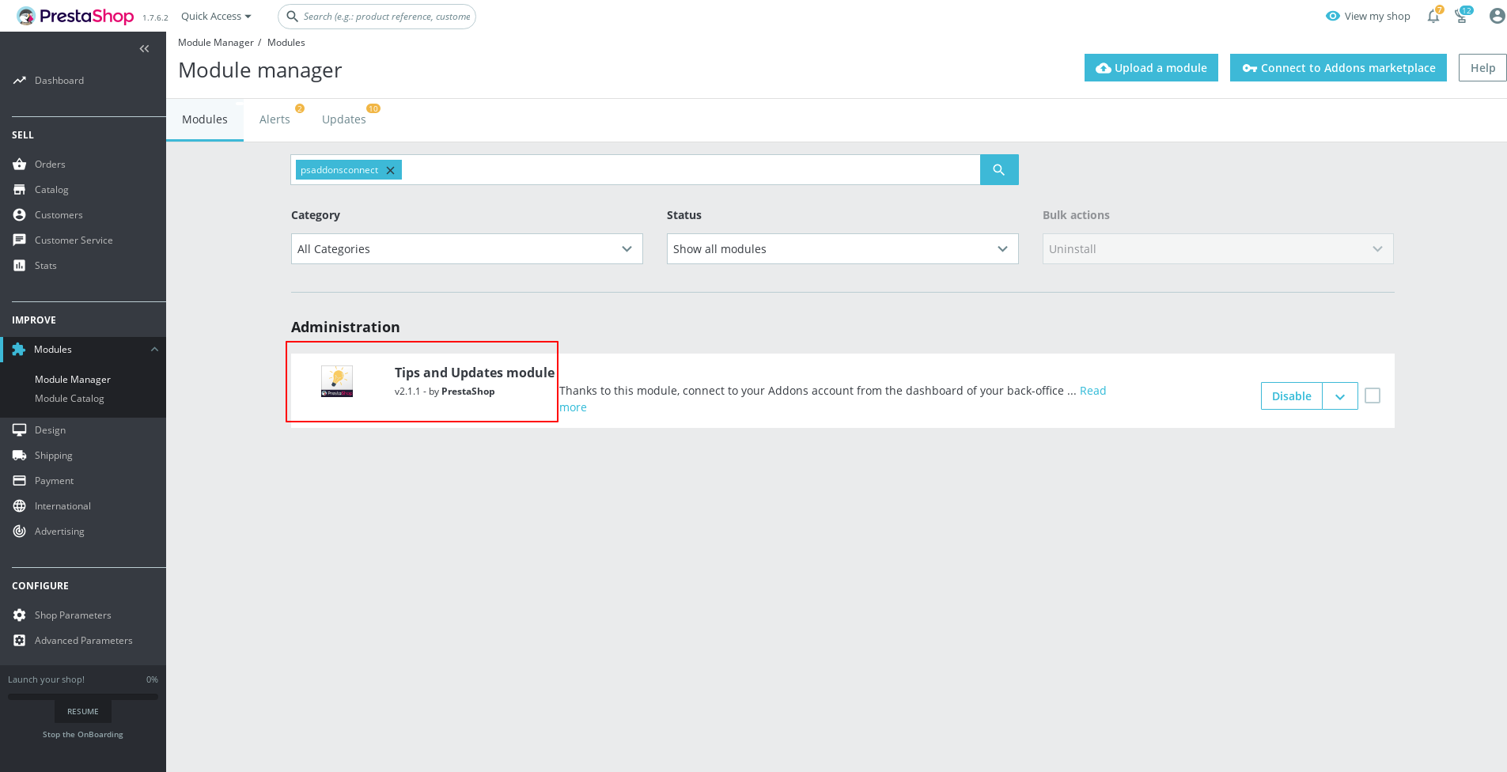The image size is (1507, 772).
Task: Open the All Categories dropdown
Action: point(467,249)
